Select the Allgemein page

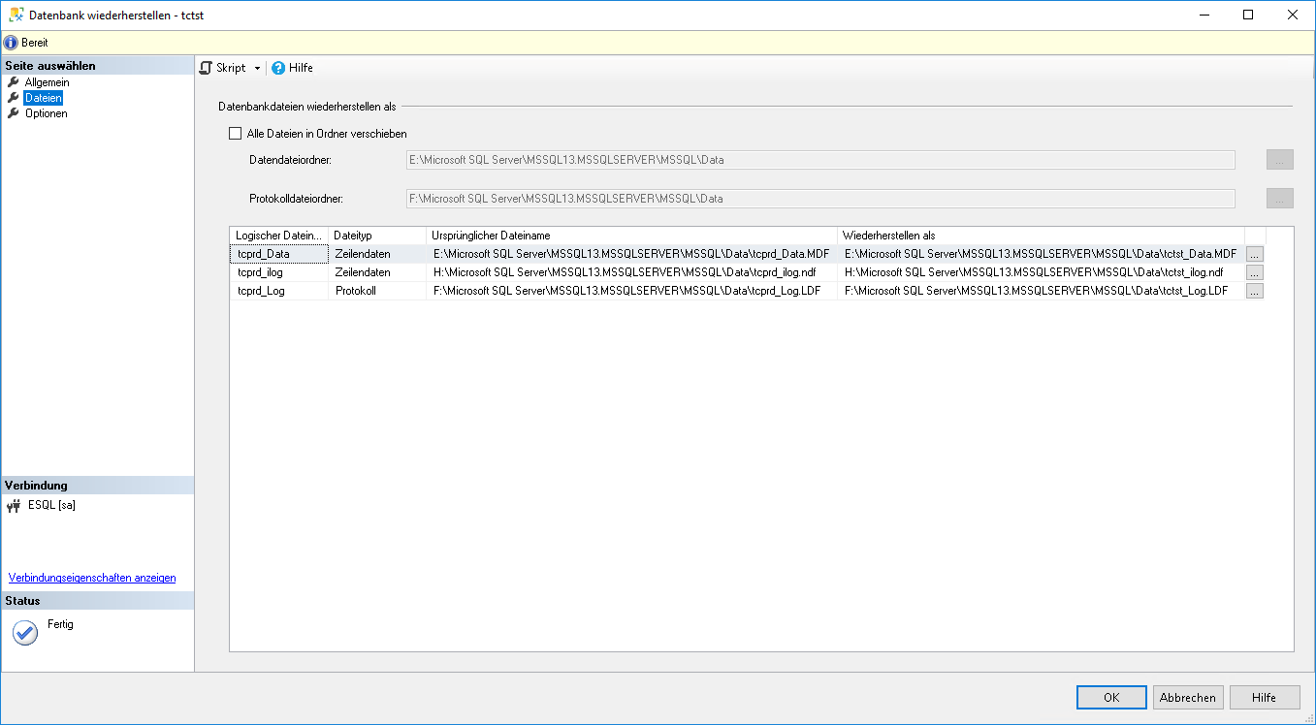click(47, 82)
